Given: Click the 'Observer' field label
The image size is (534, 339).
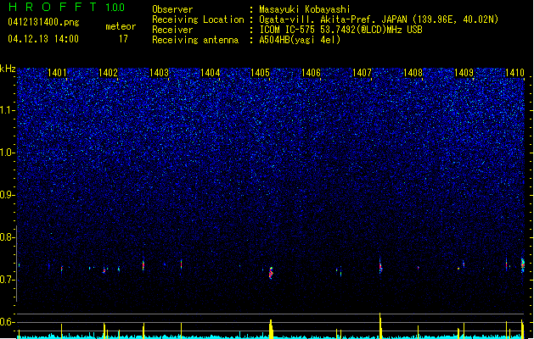Looking at the screenshot, I should [172, 9].
